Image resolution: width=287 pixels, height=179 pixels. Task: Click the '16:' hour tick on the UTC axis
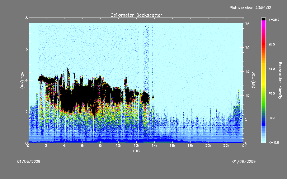pos(172,146)
